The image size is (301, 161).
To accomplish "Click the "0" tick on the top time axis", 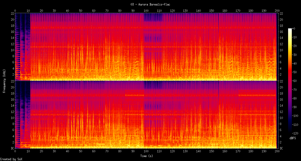I will click(15, 11).
